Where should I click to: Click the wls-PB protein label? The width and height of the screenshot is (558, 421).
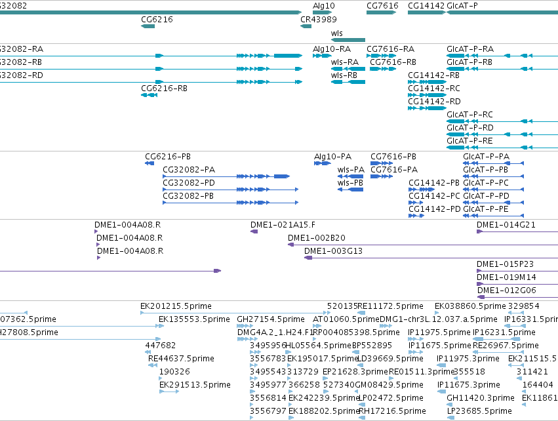pos(350,183)
